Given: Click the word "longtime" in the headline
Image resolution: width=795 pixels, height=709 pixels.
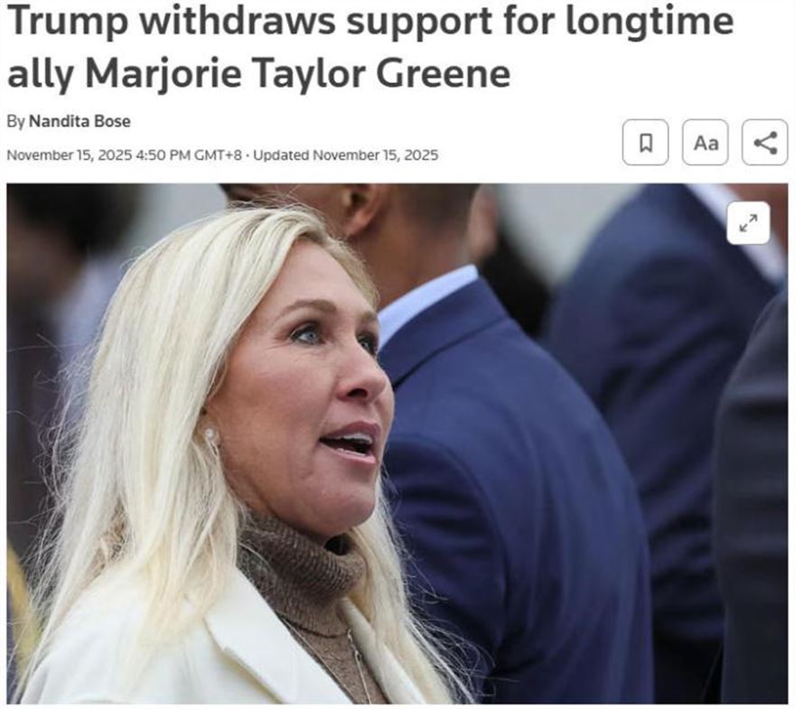Looking at the screenshot, I should click(650, 23).
